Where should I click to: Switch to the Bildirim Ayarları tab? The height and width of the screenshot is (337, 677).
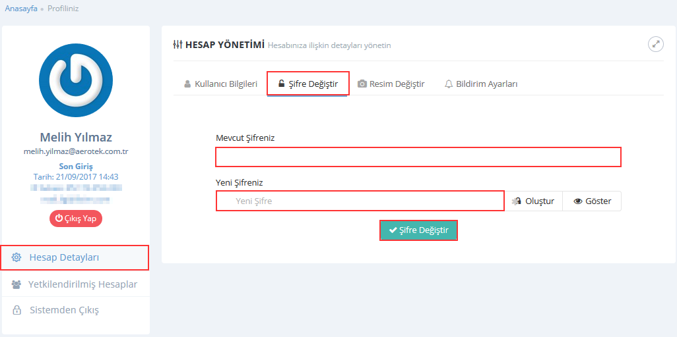[481, 84]
